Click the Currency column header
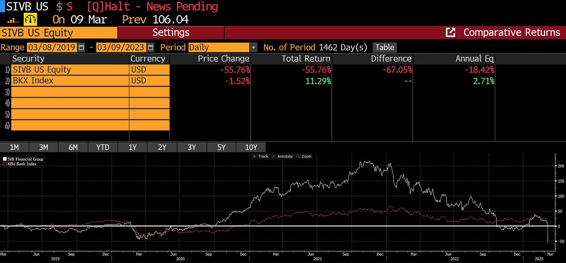Screen dimensions: 566x263 pyautogui.click(x=150, y=59)
